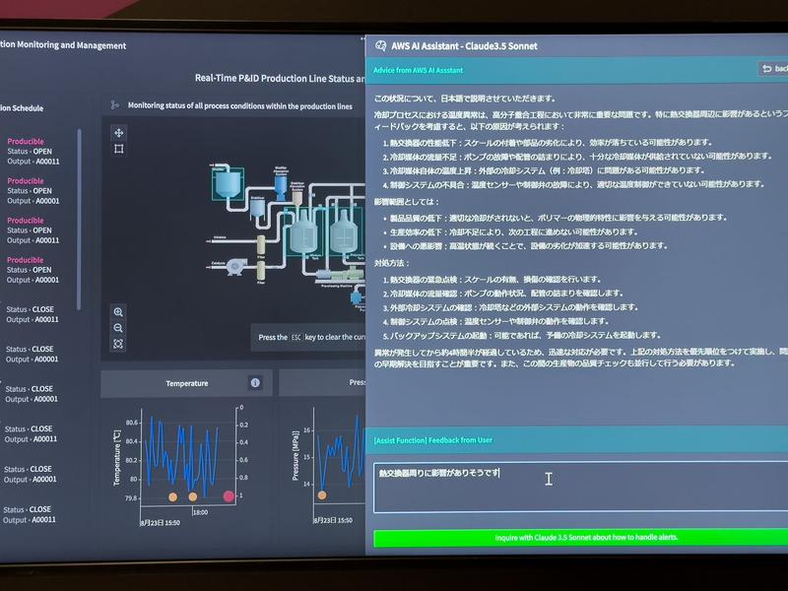Open the Temperature info icon
Screen dimensions: 788x591
(x=255, y=383)
